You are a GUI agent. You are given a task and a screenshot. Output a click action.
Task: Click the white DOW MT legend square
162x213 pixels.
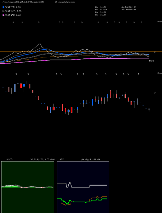coord(3,11)
